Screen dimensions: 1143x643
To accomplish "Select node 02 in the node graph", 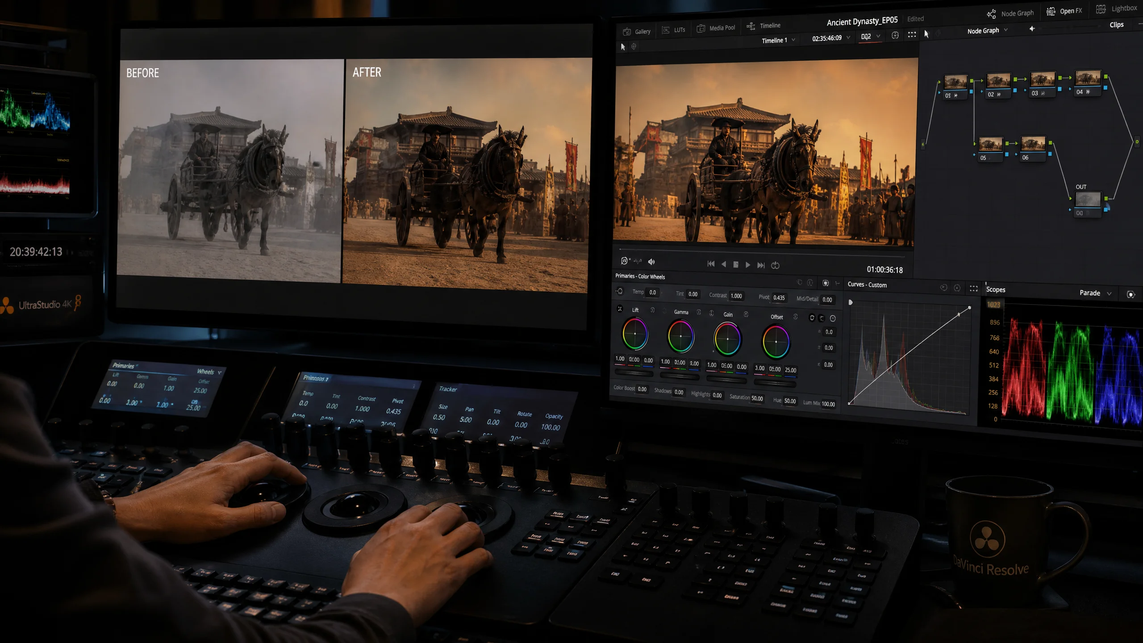I will [x=998, y=86].
